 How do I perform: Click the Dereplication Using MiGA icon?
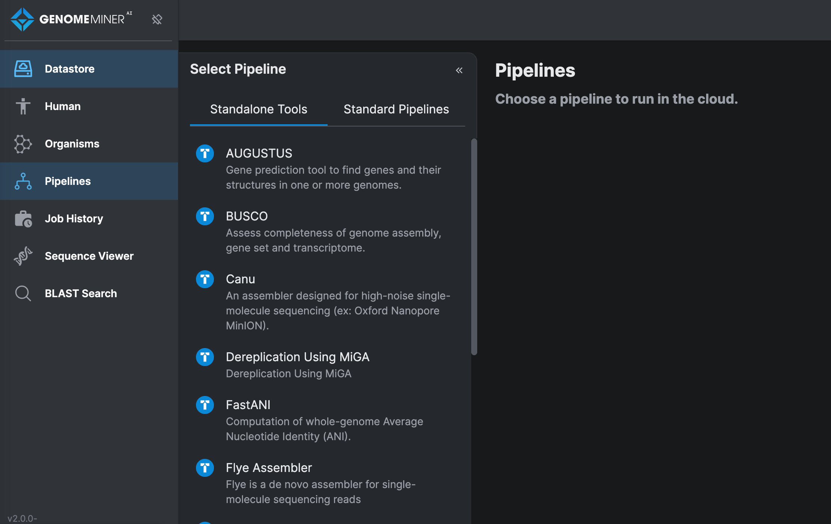(205, 357)
